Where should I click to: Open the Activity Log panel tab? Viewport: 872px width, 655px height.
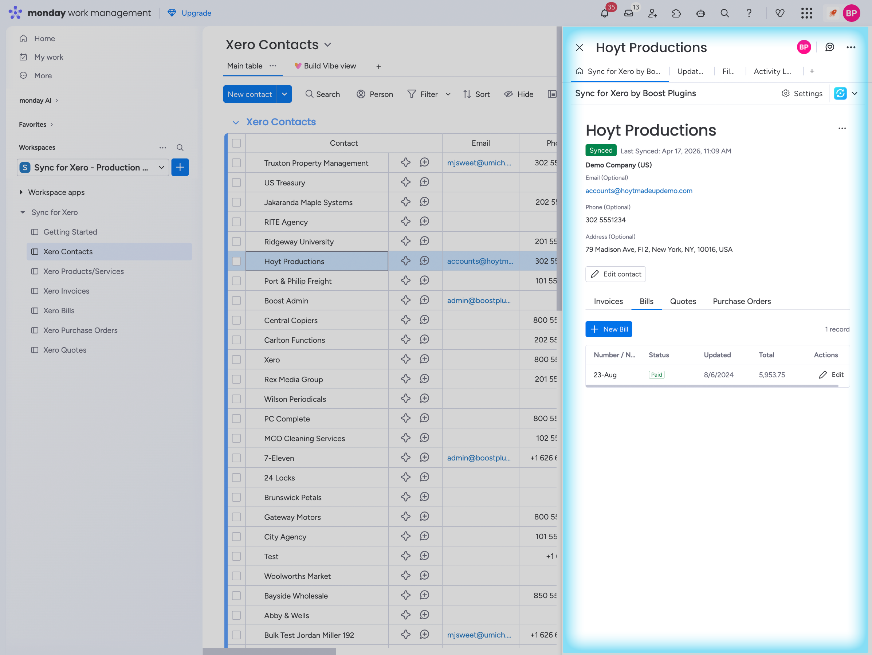pos(772,71)
